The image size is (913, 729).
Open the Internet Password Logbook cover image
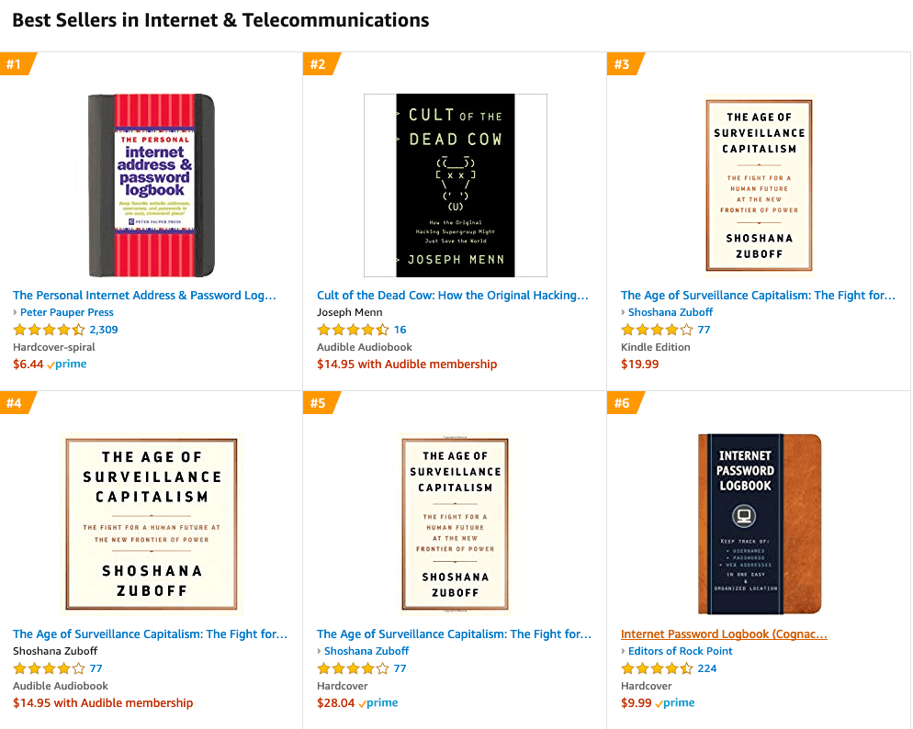point(759,524)
